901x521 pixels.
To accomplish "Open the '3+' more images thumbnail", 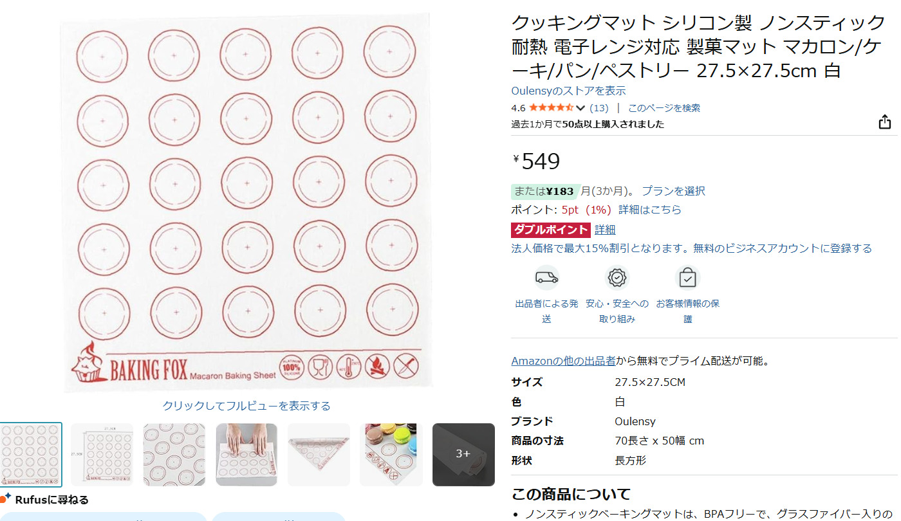I will coord(463,454).
